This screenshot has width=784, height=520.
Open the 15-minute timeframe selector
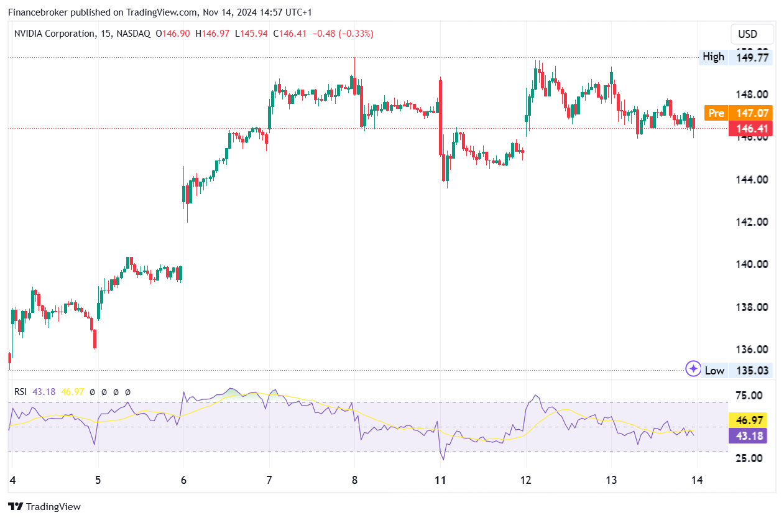tap(106, 34)
